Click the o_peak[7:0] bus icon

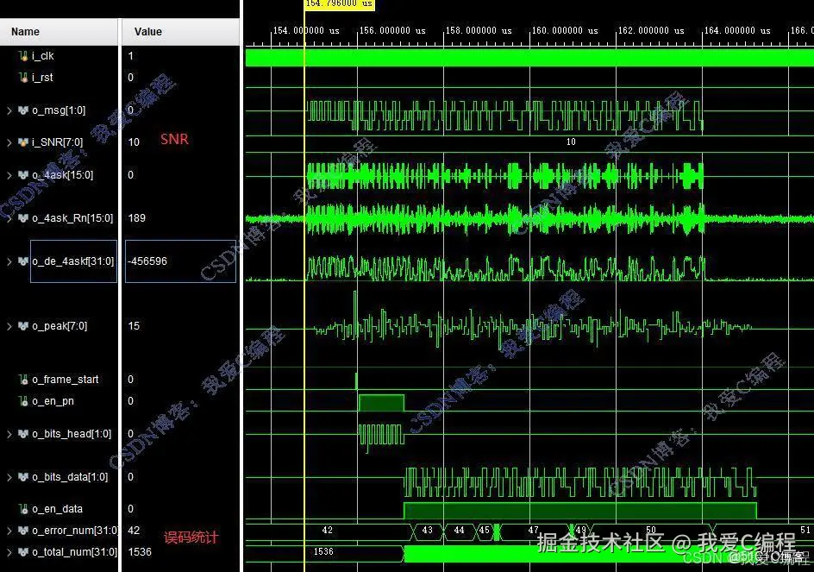pos(22,326)
